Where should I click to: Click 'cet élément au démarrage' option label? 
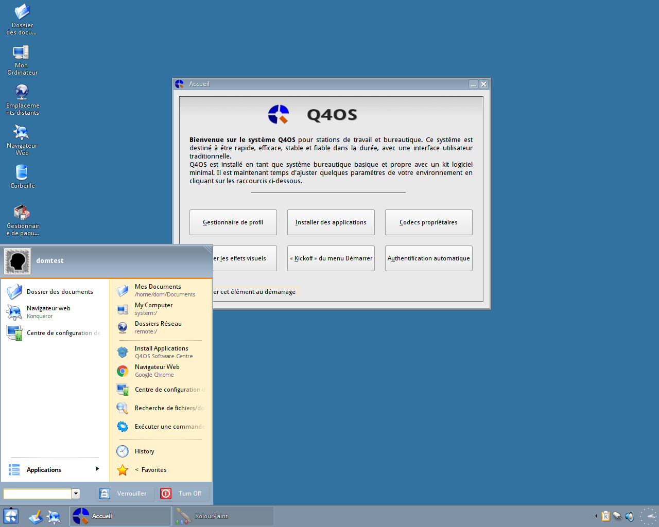(x=258, y=292)
